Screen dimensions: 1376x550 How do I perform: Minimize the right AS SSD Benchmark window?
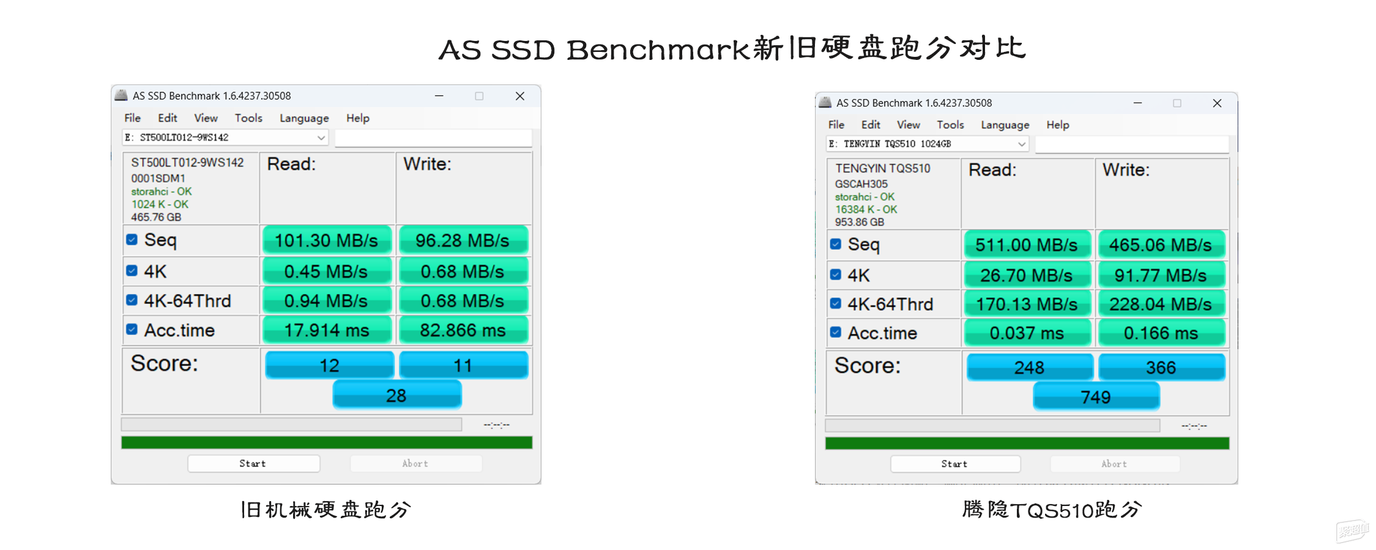click(x=1137, y=103)
